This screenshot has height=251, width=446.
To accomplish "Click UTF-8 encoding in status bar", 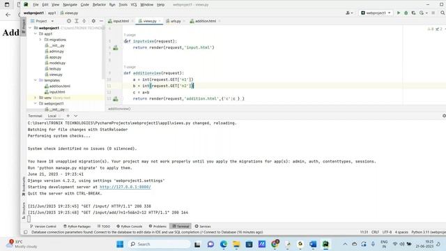I will click(x=387, y=232).
